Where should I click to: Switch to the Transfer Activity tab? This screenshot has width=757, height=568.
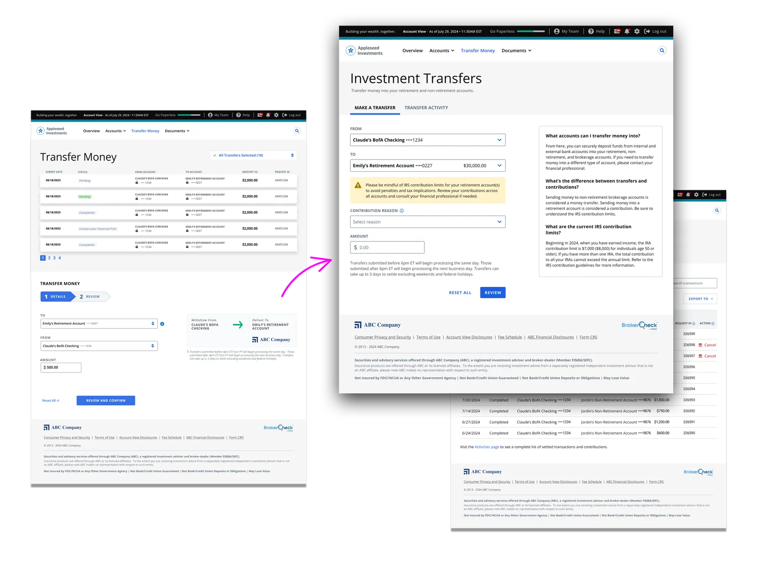(426, 108)
